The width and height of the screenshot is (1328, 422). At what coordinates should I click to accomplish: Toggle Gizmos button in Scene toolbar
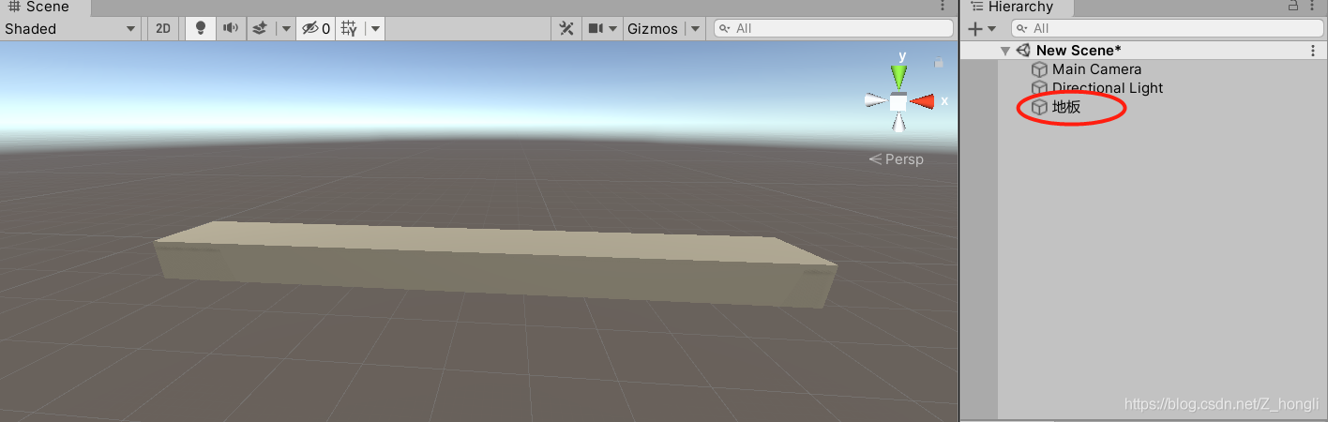pyautogui.click(x=652, y=28)
